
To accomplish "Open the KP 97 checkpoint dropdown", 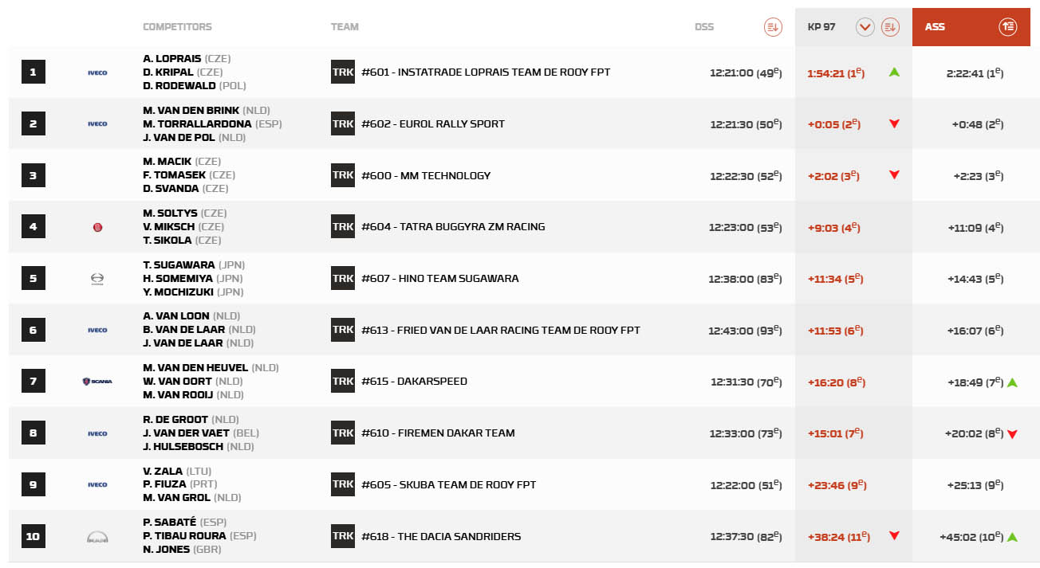I will 865,27.
